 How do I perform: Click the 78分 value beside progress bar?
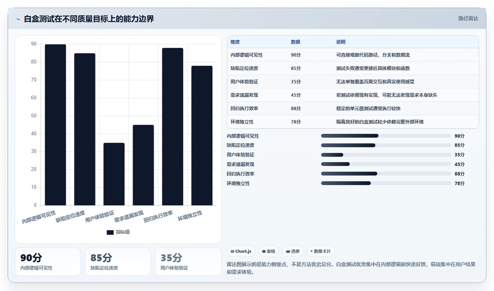point(460,184)
